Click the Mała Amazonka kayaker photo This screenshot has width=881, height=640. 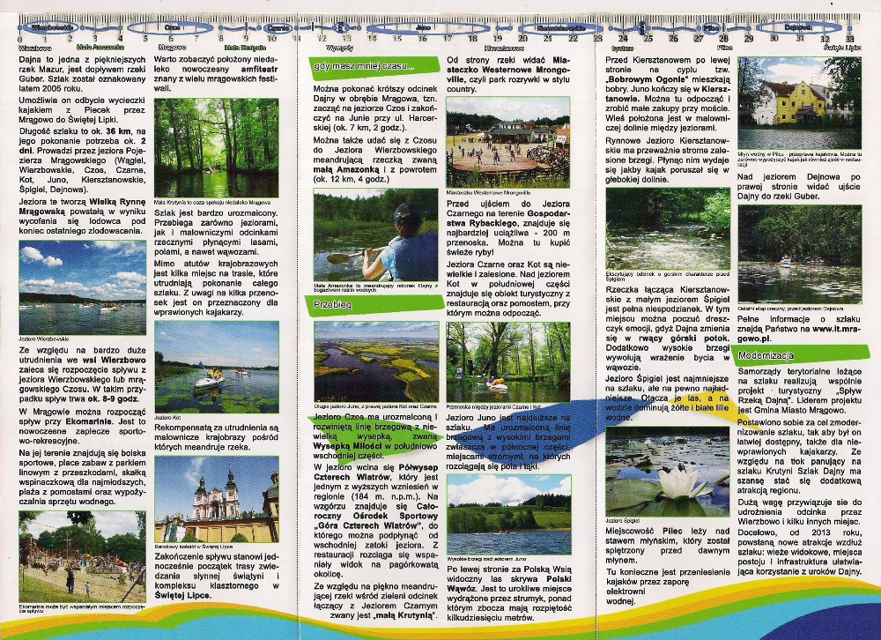(376, 234)
